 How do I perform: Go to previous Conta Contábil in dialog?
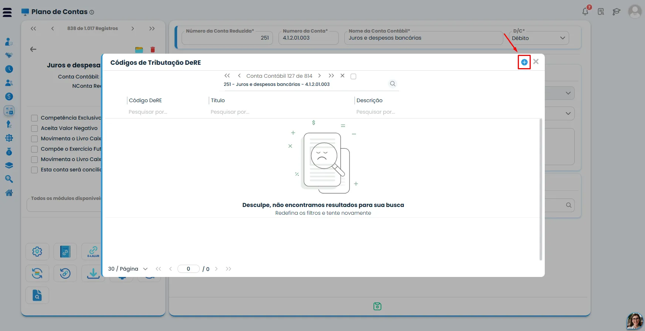pyautogui.click(x=239, y=76)
